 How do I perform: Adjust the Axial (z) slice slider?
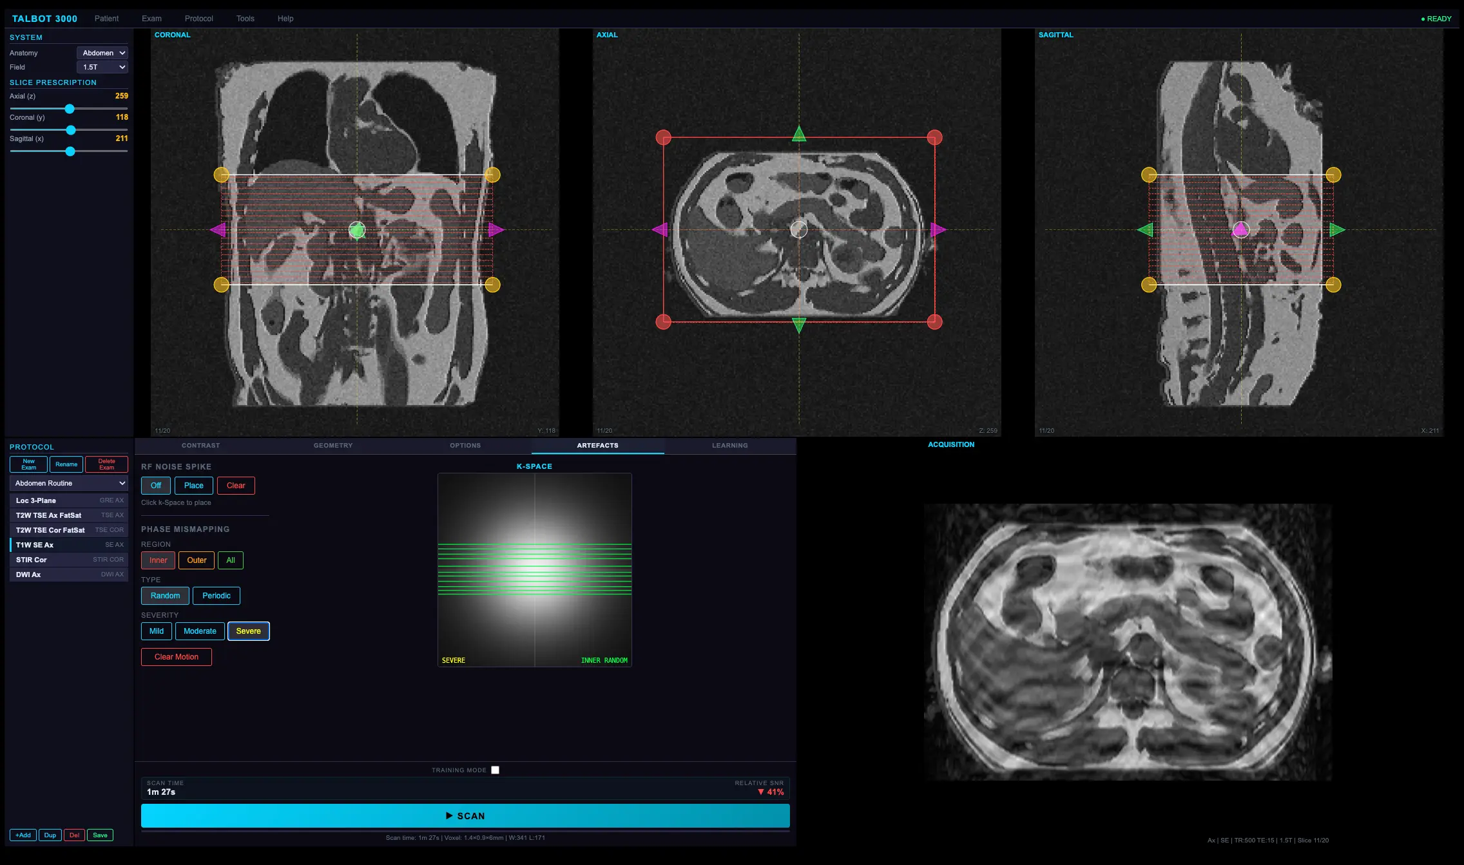69,109
